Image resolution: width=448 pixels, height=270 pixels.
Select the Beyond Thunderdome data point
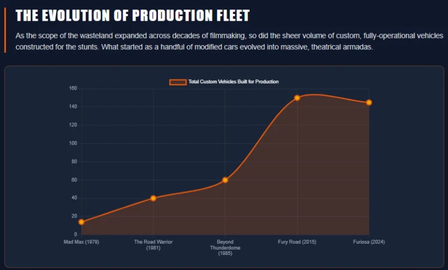225,180
